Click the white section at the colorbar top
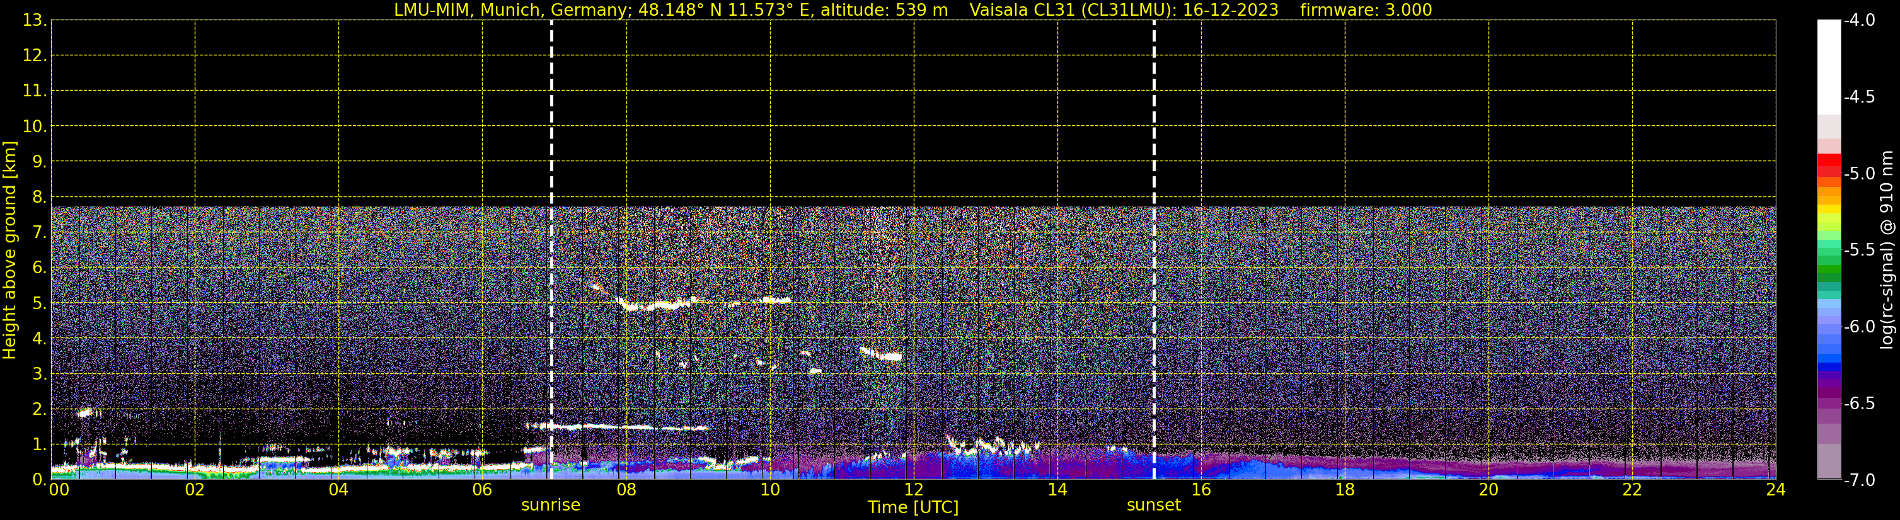This screenshot has width=1900, height=520. 1828,66
